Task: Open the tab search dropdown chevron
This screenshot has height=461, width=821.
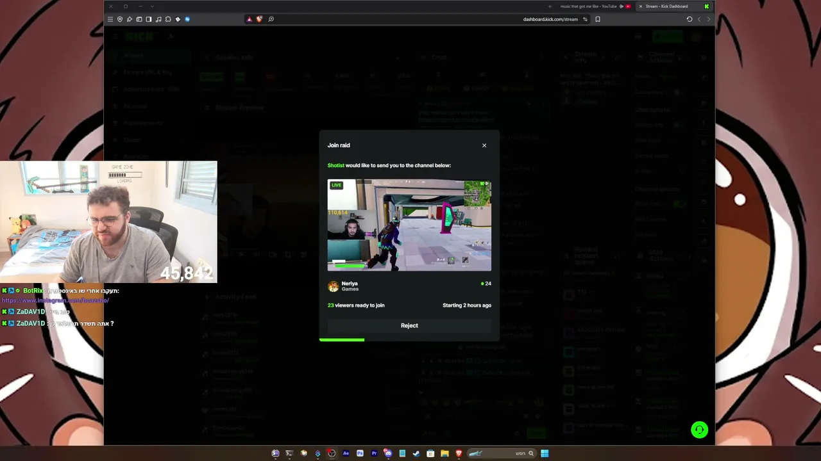Action: [152, 6]
